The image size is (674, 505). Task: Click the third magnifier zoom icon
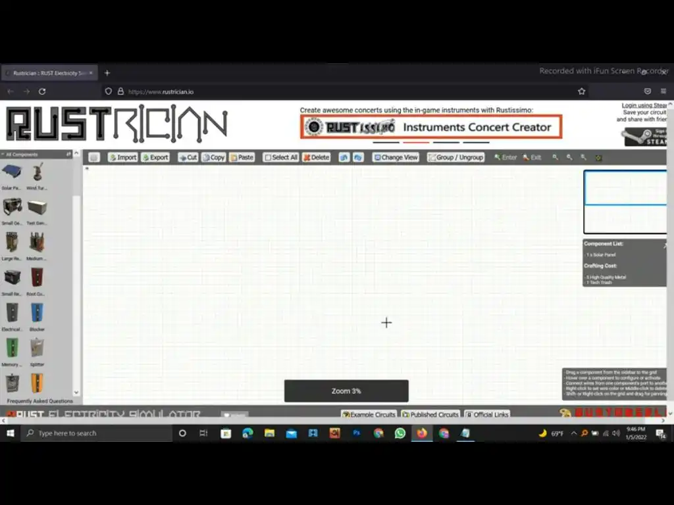pyautogui.click(x=583, y=158)
